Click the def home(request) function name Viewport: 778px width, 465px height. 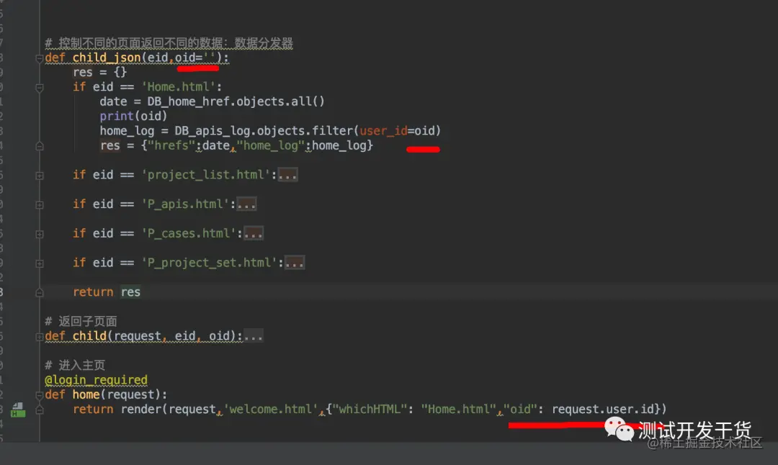[x=86, y=394]
